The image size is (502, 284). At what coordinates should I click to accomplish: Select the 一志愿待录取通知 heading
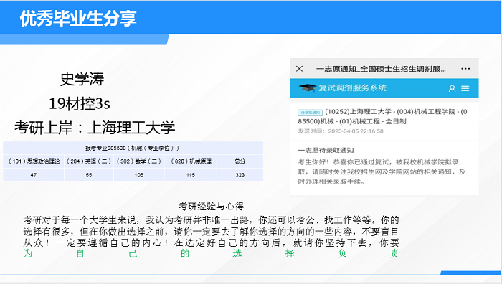point(326,150)
